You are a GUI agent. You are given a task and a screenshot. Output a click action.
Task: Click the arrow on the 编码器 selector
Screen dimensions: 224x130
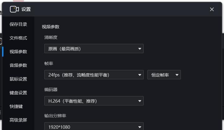tap(140, 101)
